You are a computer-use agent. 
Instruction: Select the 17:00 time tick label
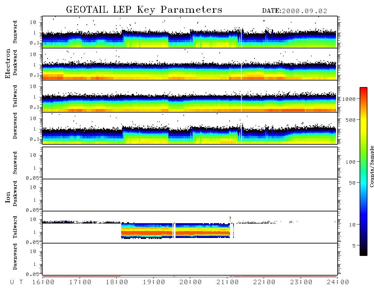click(x=80, y=282)
